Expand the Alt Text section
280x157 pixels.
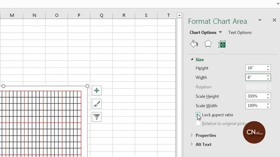(x=192, y=144)
